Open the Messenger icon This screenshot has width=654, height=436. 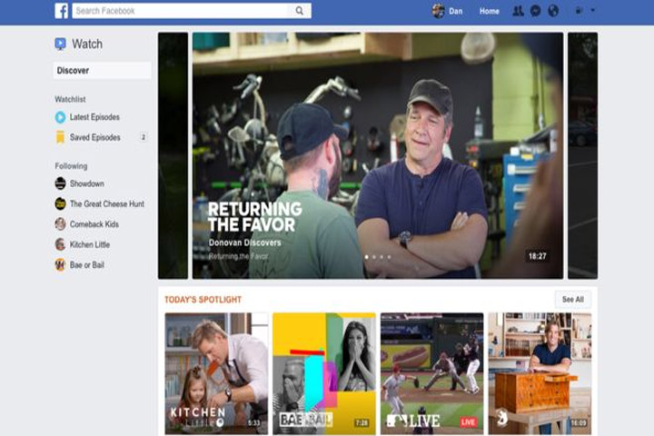point(535,11)
